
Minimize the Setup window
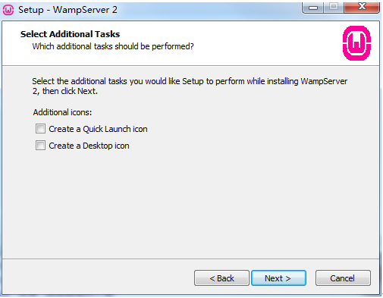[313, 8]
